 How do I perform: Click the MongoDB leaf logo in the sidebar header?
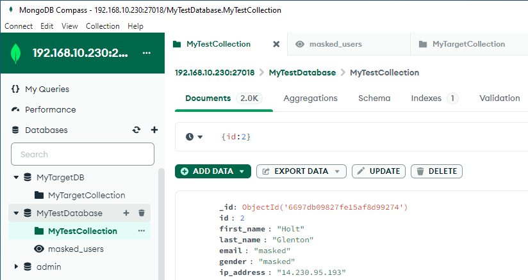pos(16,54)
